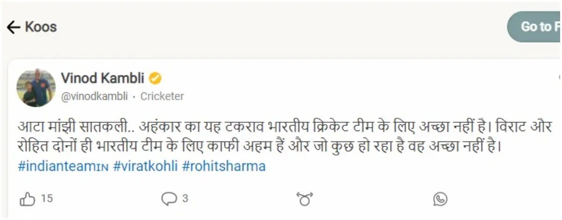Viewport: 562px width, 220px height.
Task: Open the #viratkohli hashtag
Action: [x=145, y=166]
